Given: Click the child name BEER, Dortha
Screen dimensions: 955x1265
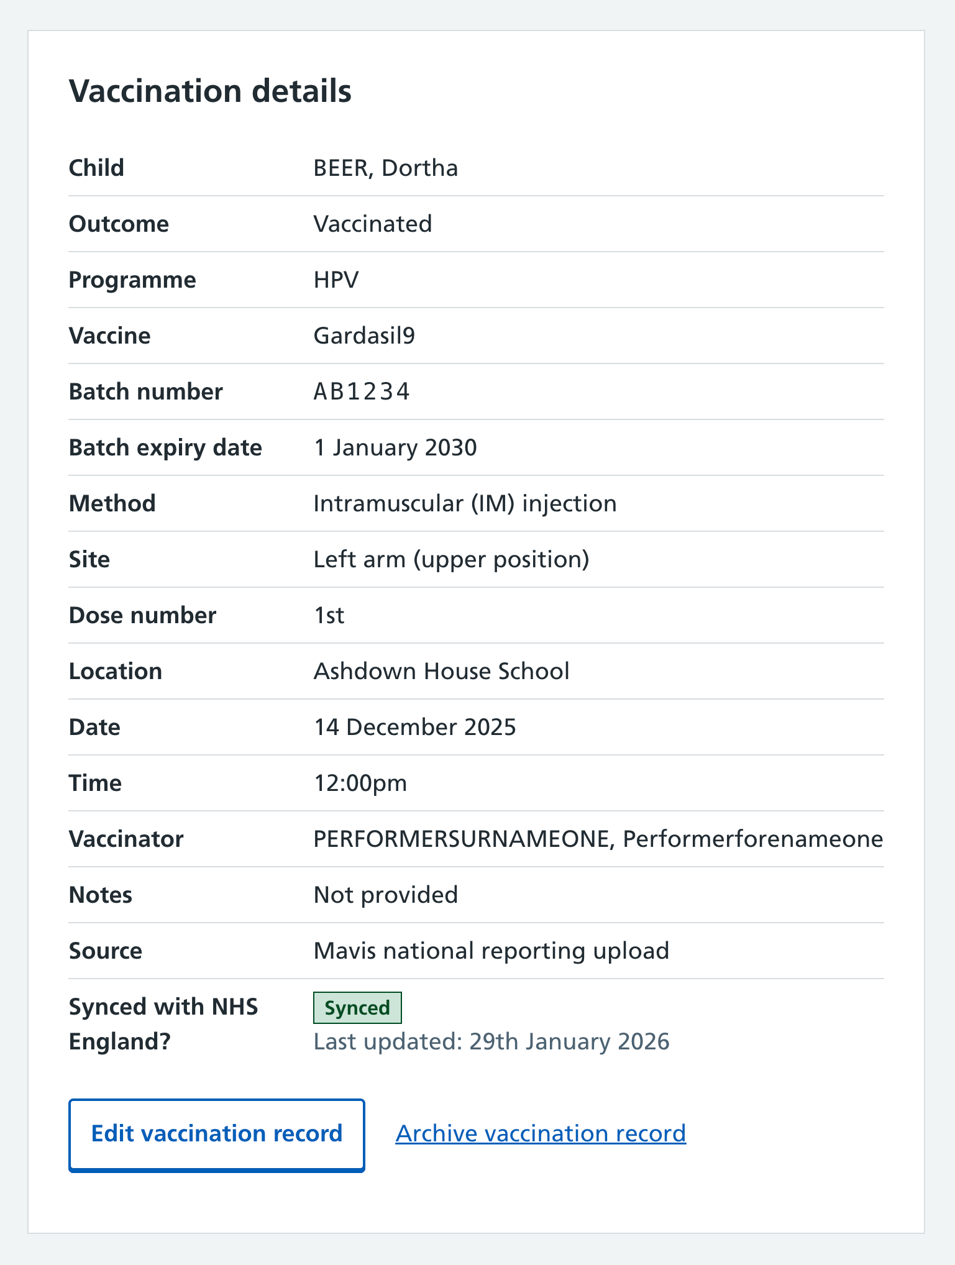Looking at the screenshot, I should click(x=385, y=168).
